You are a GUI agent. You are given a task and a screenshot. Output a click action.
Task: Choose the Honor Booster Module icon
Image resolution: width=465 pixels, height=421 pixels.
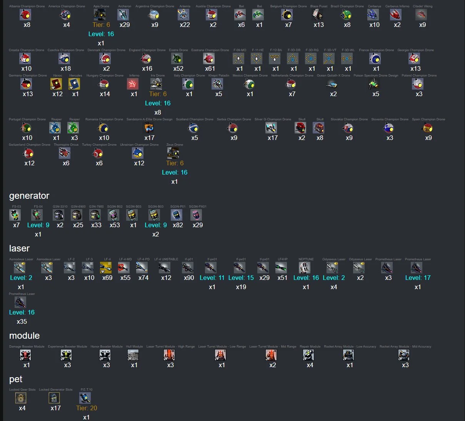105,355
